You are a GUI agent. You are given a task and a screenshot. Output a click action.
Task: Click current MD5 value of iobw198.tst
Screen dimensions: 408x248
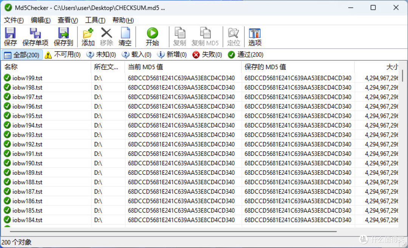(181, 87)
